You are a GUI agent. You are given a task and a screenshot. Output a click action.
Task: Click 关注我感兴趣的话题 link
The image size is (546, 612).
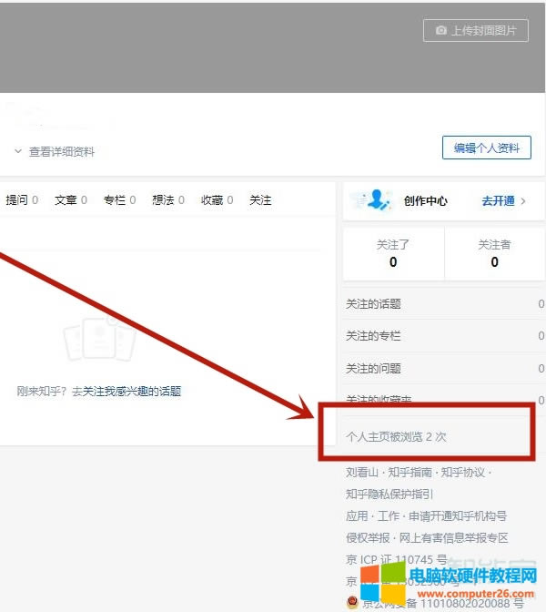132,392
